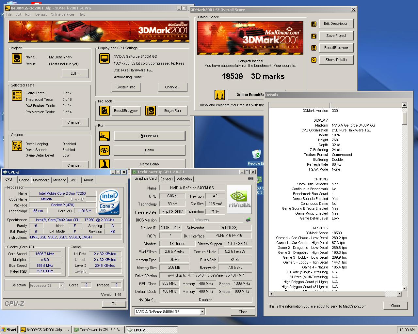Click the Save Project floppy icon
The width and height of the screenshot is (418, 334).
[x=314, y=36]
